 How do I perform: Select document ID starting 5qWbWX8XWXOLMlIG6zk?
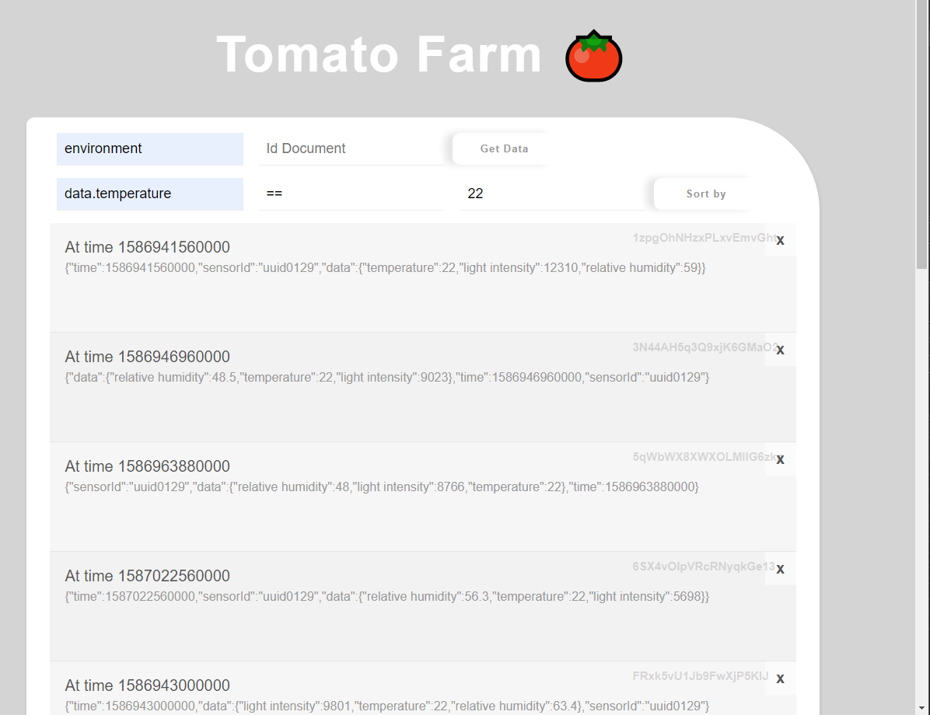704,457
